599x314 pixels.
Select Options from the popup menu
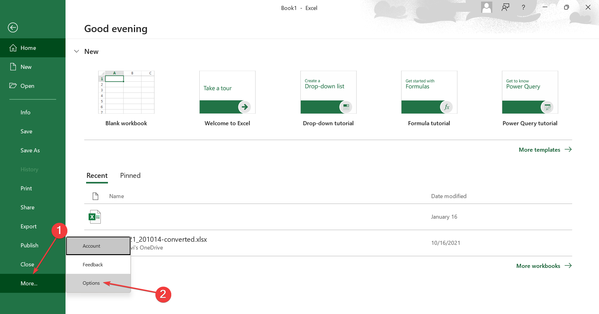(98, 283)
